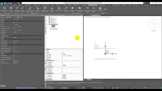Click the New document icon in quick access
The height and width of the screenshot is (91, 162).
(5, 3)
